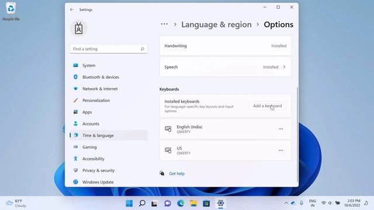Open File Explorer from the taskbar
The image size is (374, 210).
(x=193, y=204)
